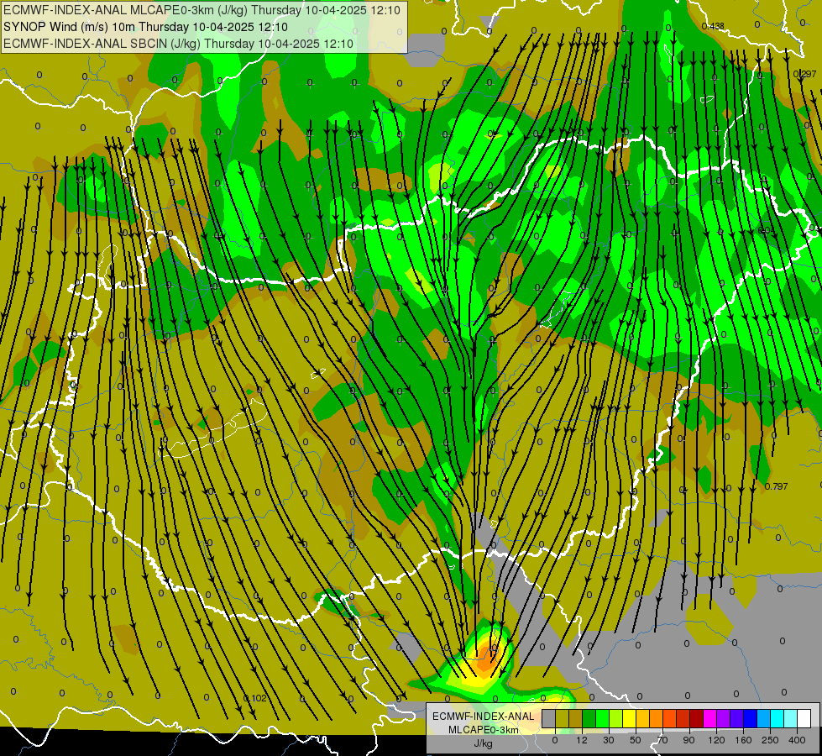The width and height of the screenshot is (822, 756).
Task: Click the '250' tick label of the legend
Action: click(770, 740)
